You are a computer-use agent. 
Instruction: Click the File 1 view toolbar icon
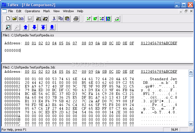(39, 19)
